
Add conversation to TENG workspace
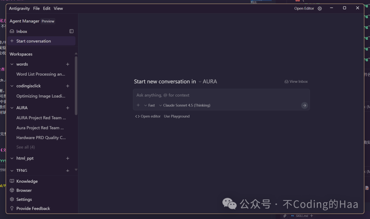click(67, 170)
